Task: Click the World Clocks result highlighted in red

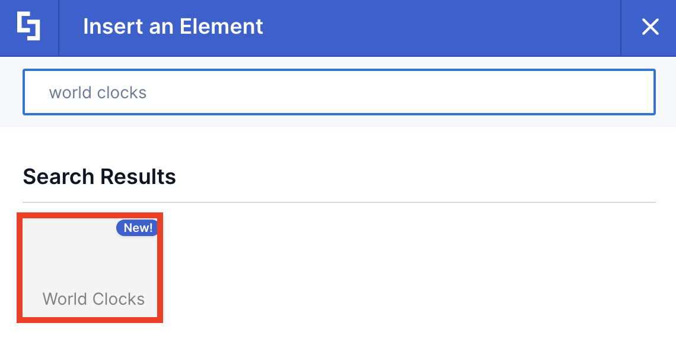Action: pos(90,266)
